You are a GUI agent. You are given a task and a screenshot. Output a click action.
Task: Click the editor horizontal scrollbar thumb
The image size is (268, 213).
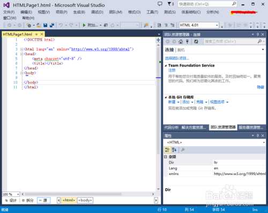click(x=73, y=194)
